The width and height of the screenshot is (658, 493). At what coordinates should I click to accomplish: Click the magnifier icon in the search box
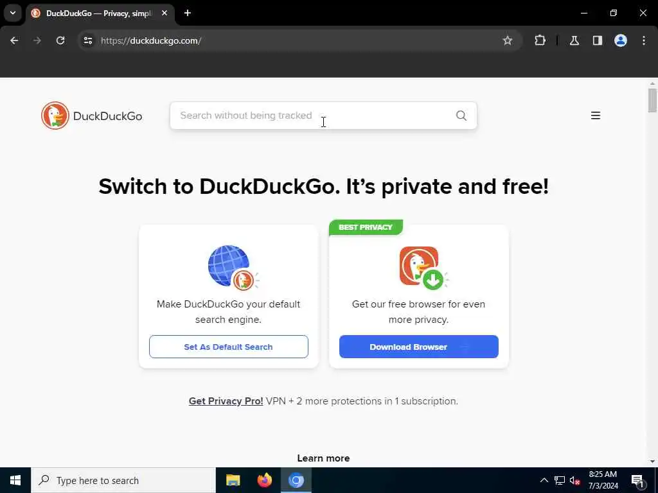(461, 116)
